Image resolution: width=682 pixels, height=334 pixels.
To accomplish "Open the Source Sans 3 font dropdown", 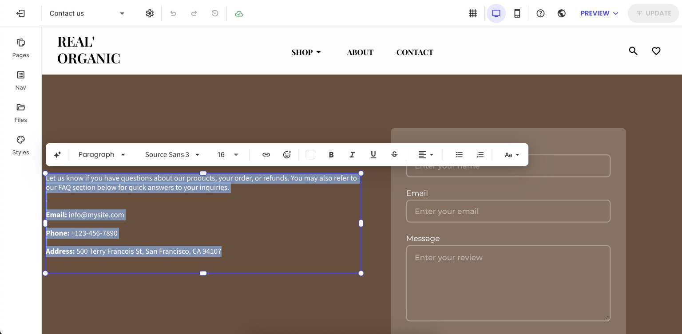I will pyautogui.click(x=172, y=154).
